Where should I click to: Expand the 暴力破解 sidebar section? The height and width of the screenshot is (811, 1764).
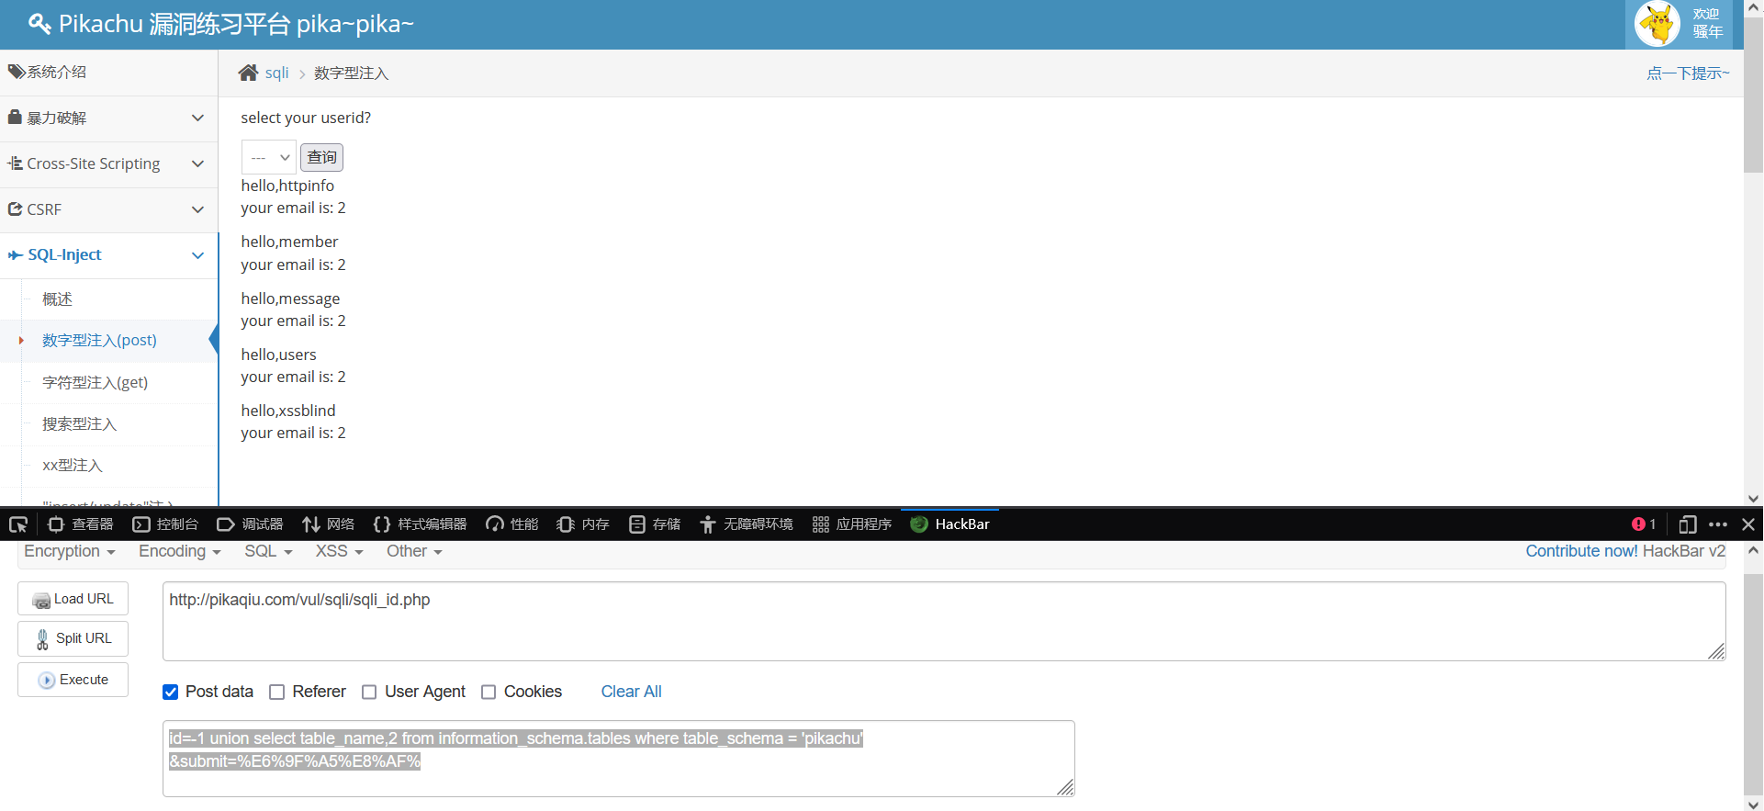pos(108,118)
